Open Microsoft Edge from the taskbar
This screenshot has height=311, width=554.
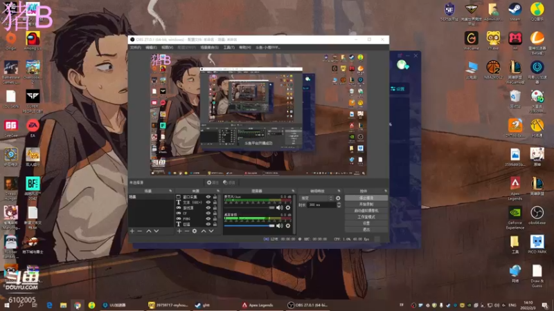pos(49,305)
